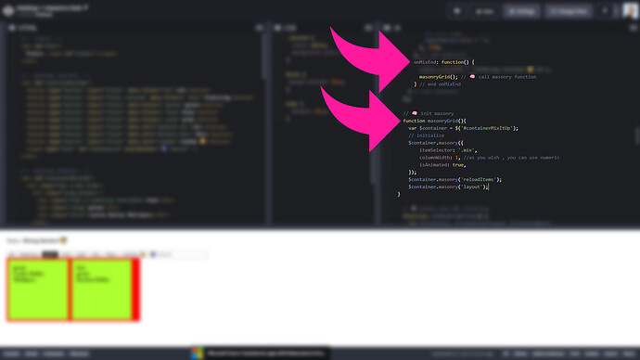Image resolution: width=640 pixels, height=360 pixels.
Task: Click the first green card in the preview
Action: pyautogui.click(x=37, y=289)
